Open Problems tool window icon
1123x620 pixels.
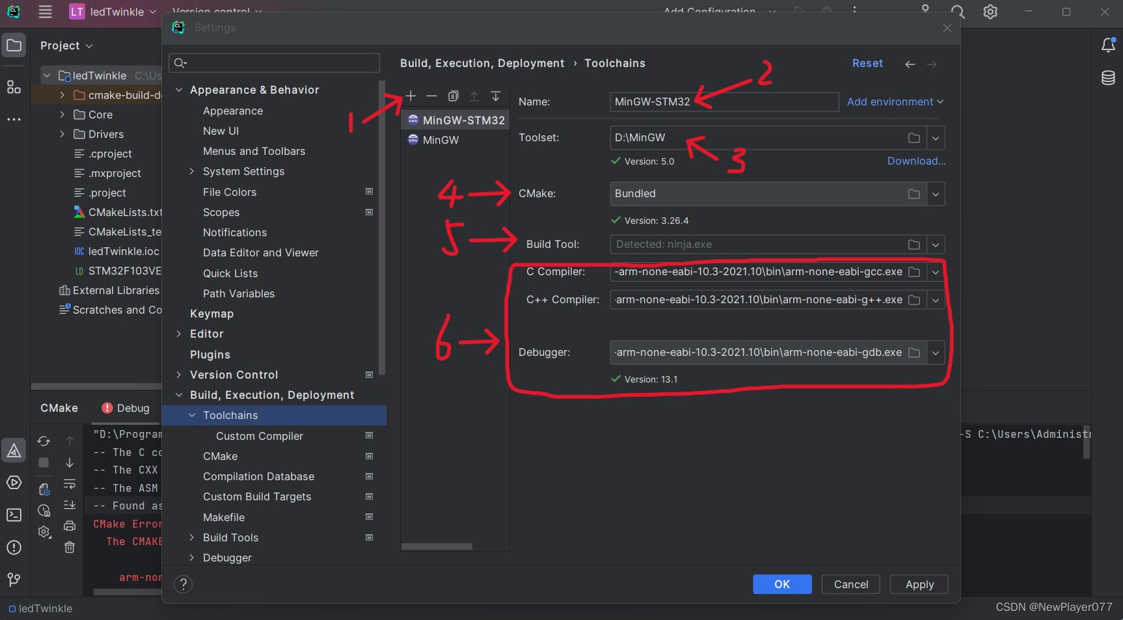[14, 548]
